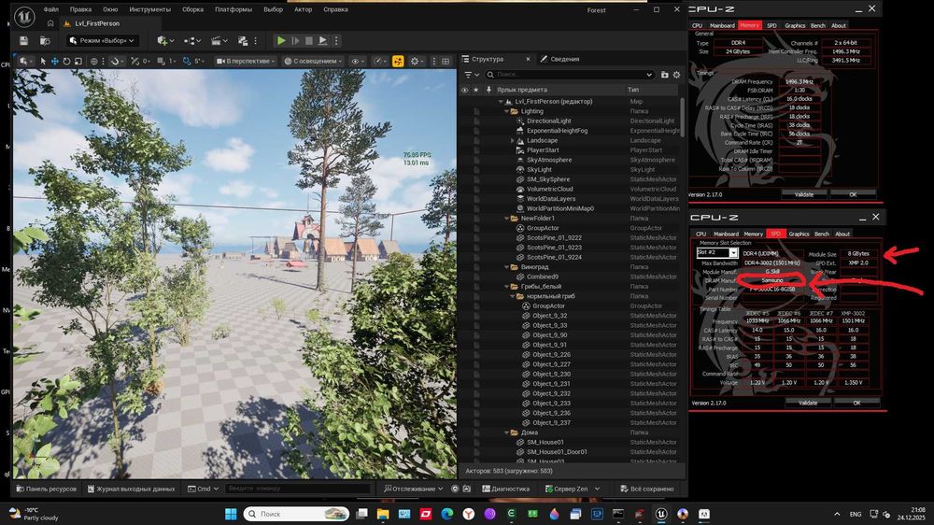Select the Move transform tool
The image size is (934, 525).
(x=54, y=62)
